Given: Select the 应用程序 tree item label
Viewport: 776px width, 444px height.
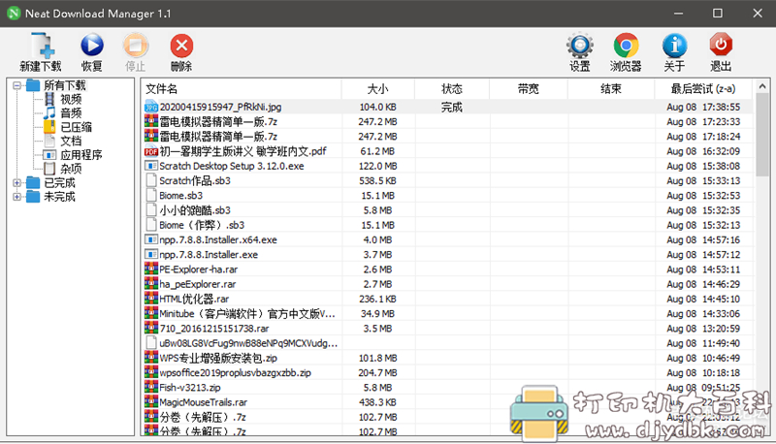Looking at the screenshot, I should (81, 155).
